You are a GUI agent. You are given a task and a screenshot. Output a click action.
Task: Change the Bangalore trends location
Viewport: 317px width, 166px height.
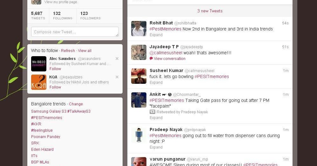tap(76, 104)
